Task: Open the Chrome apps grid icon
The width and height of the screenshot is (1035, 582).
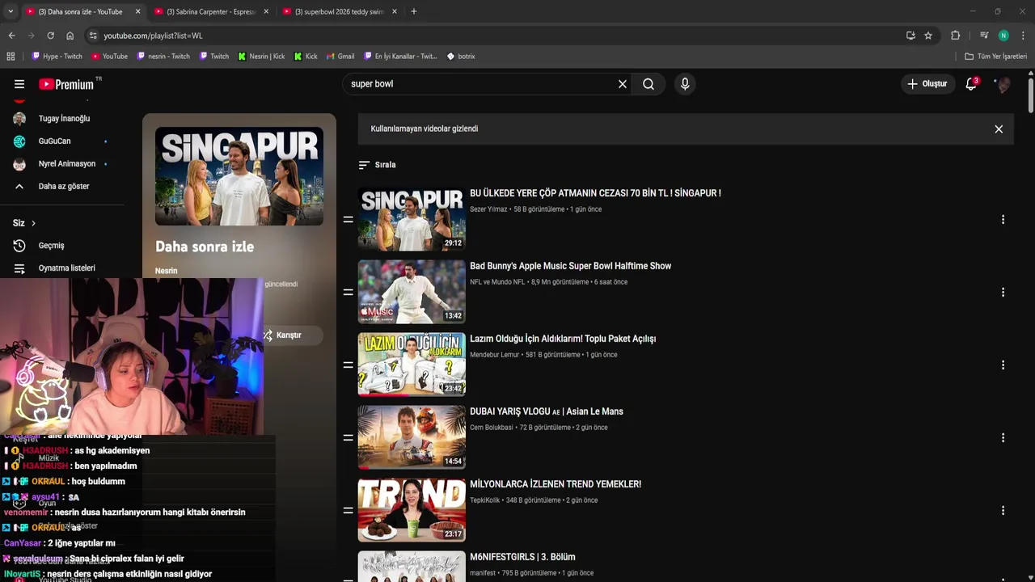Action: point(11,57)
